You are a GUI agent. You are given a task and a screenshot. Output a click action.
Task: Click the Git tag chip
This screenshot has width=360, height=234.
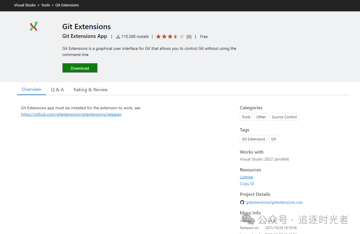[273, 139]
